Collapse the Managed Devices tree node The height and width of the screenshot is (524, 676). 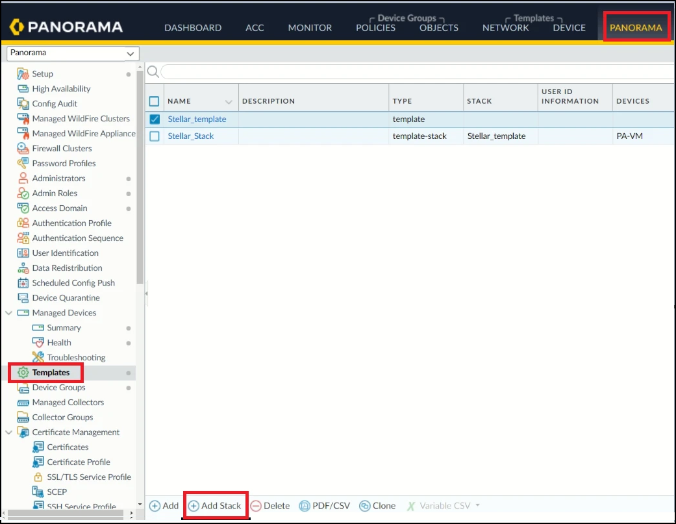(x=9, y=313)
